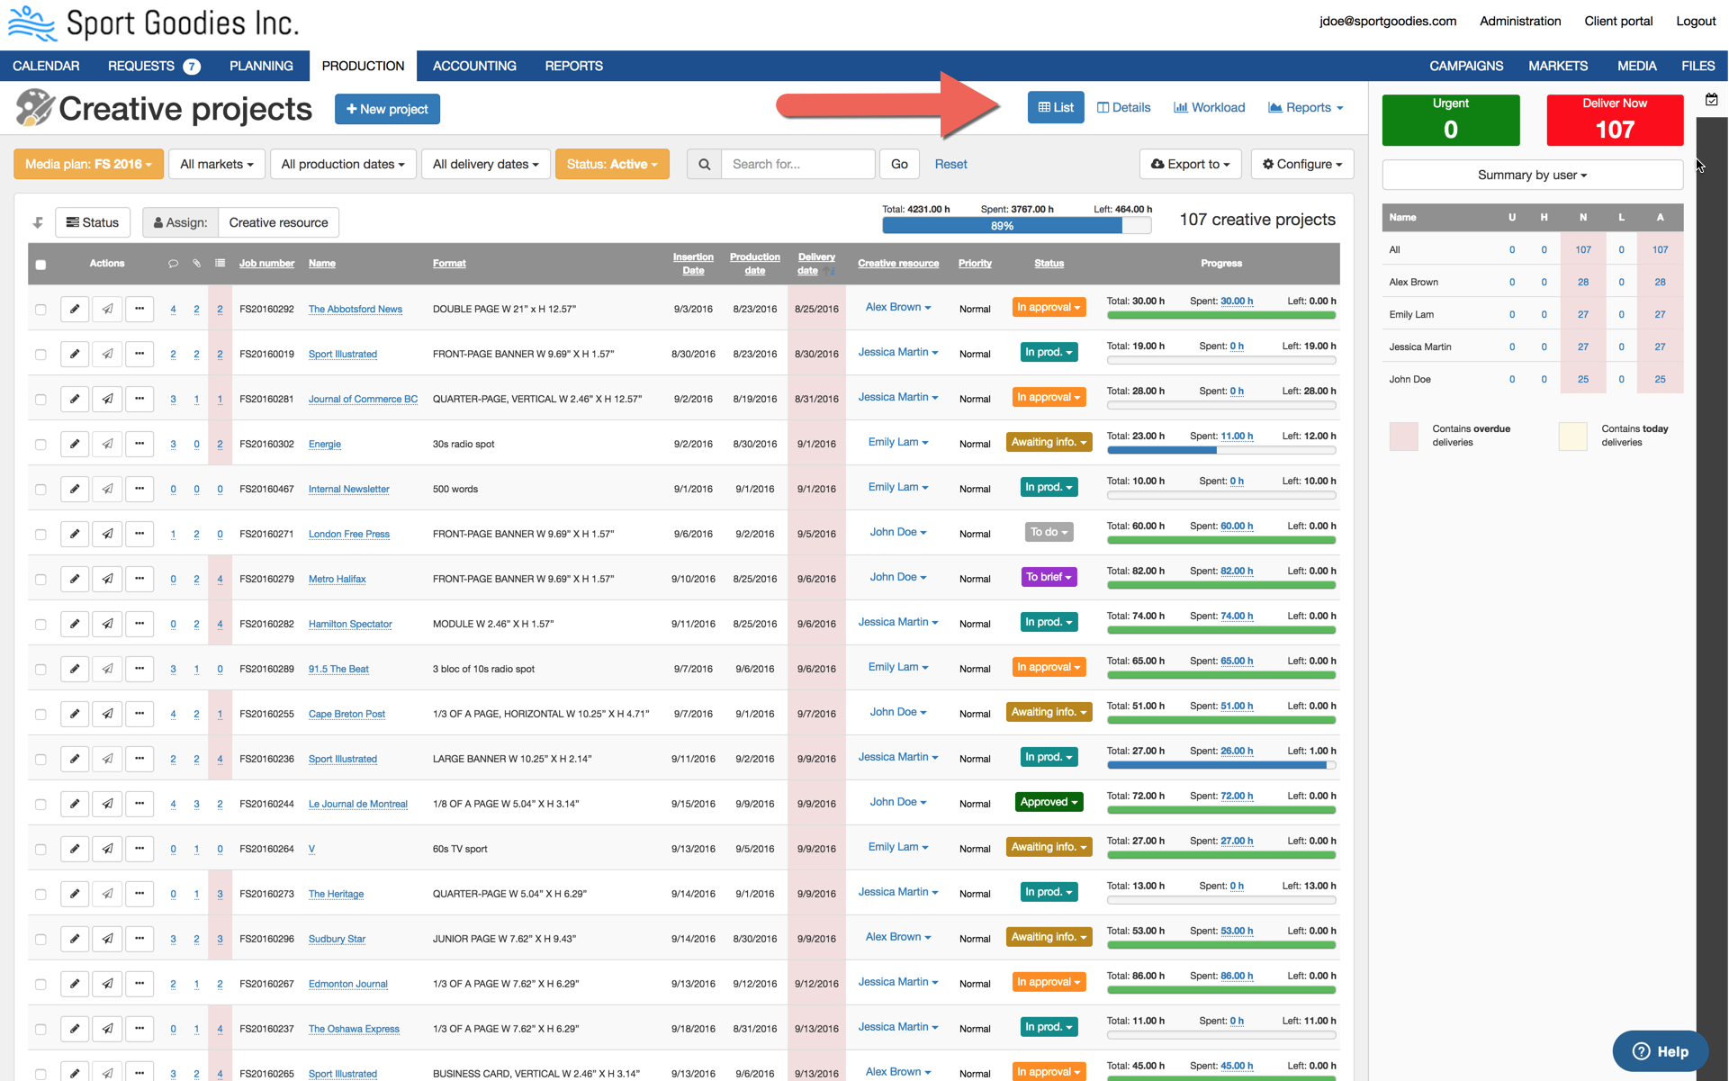Click the calendar icon in the top-right corner
Screen dimensions: 1729x1081
tap(1711, 100)
